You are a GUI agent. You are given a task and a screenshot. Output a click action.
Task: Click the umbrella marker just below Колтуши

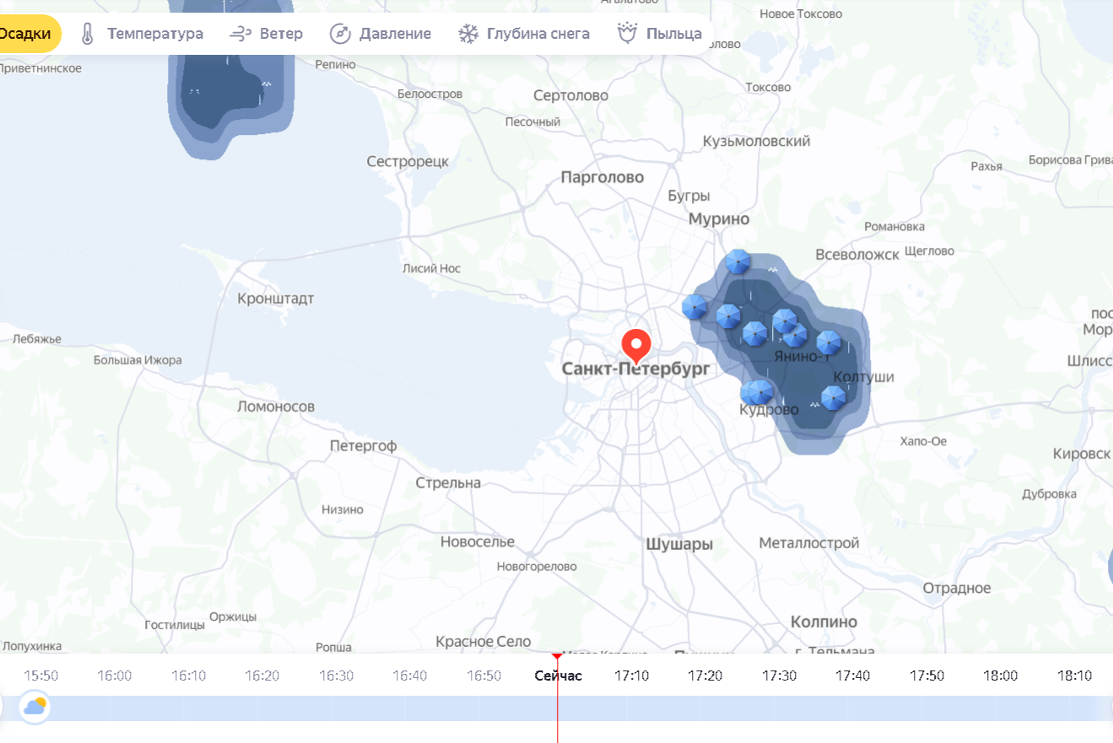tap(833, 397)
